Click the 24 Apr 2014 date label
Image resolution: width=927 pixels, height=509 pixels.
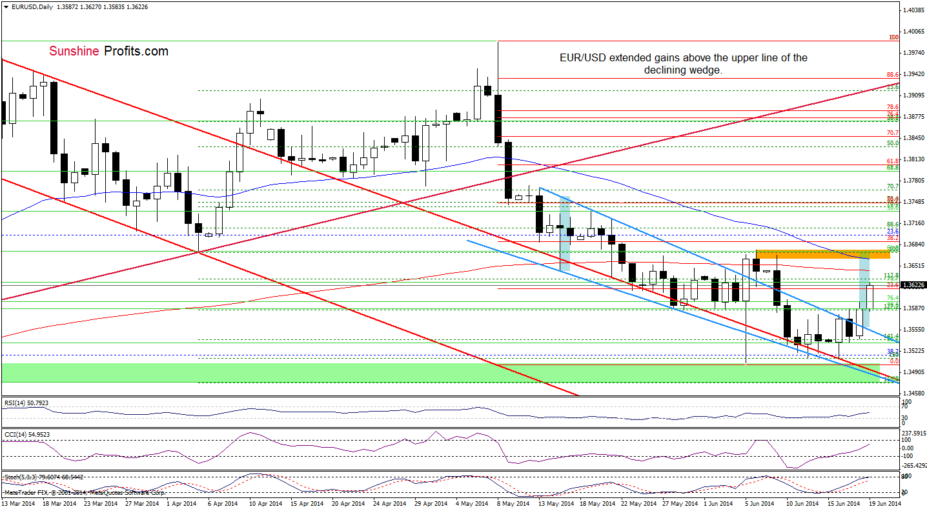[390, 503]
